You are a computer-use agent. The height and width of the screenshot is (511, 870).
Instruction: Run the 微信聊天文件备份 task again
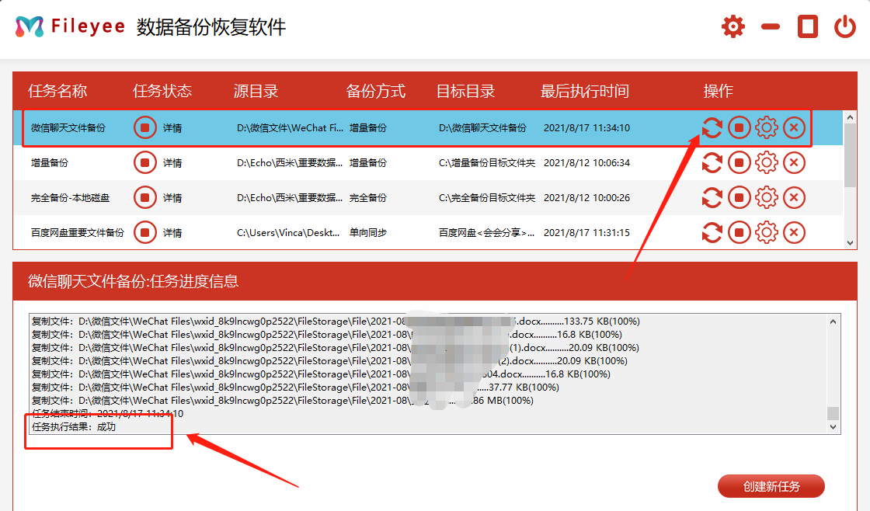pos(712,127)
